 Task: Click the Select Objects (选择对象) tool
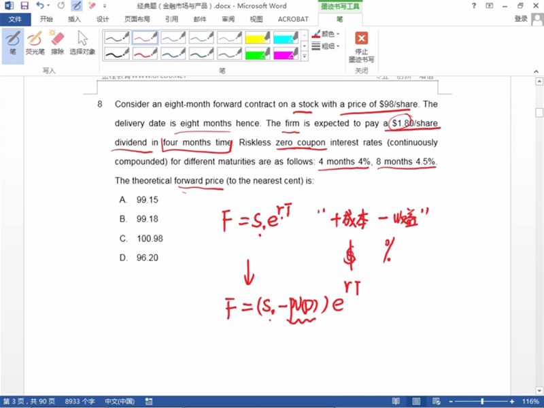pos(82,43)
